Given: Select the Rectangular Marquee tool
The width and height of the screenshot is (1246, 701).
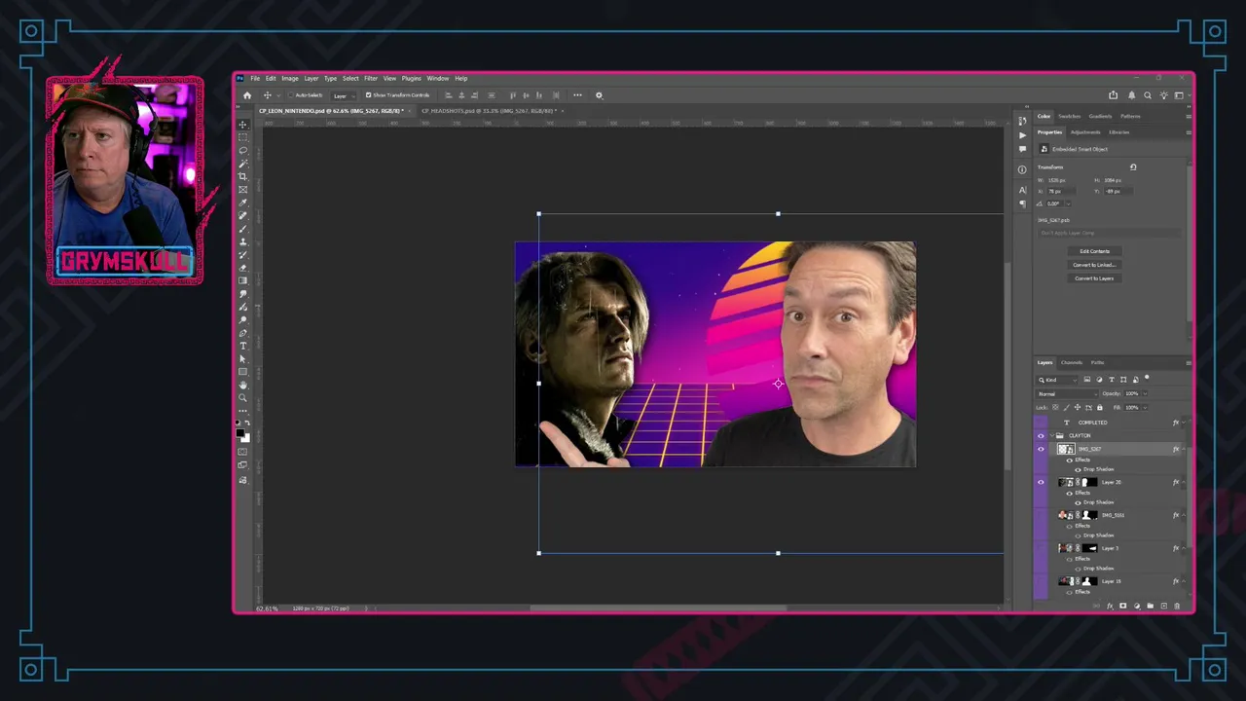Looking at the screenshot, I should 243,137.
